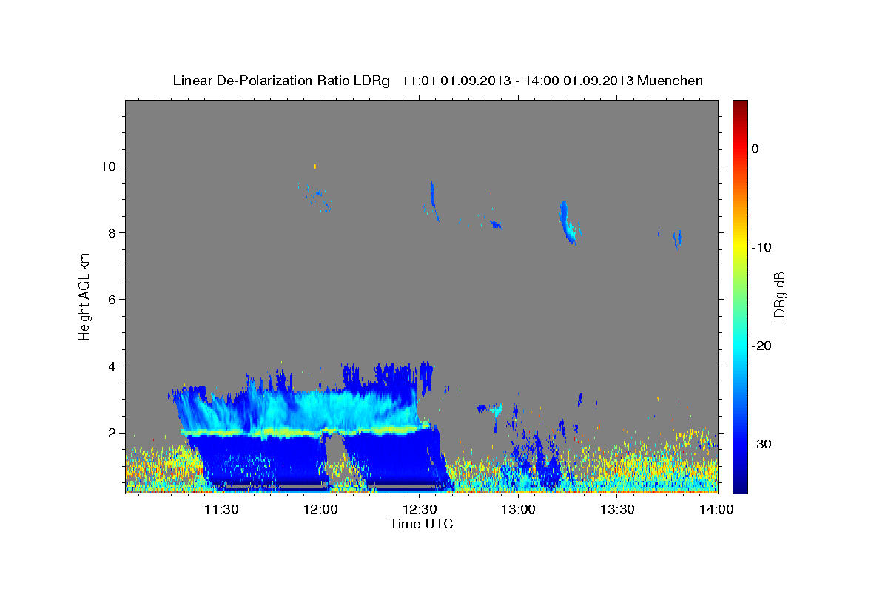This screenshot has height=592, width=888.
Task: Click the "13:00" time tick label
Action: coord(518,509)
